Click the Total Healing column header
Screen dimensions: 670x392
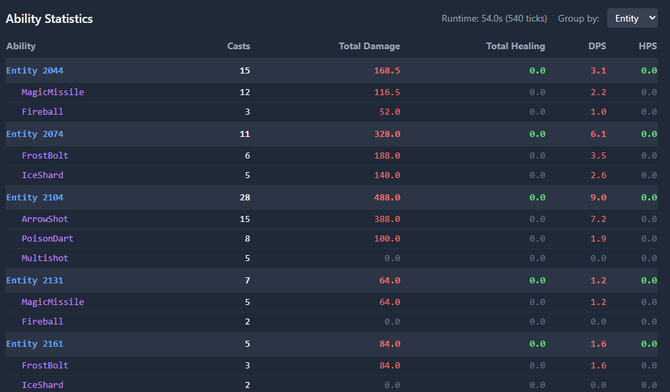click(515, 46)
